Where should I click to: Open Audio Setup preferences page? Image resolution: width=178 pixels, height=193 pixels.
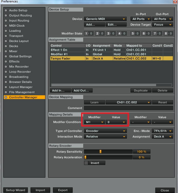18,10
